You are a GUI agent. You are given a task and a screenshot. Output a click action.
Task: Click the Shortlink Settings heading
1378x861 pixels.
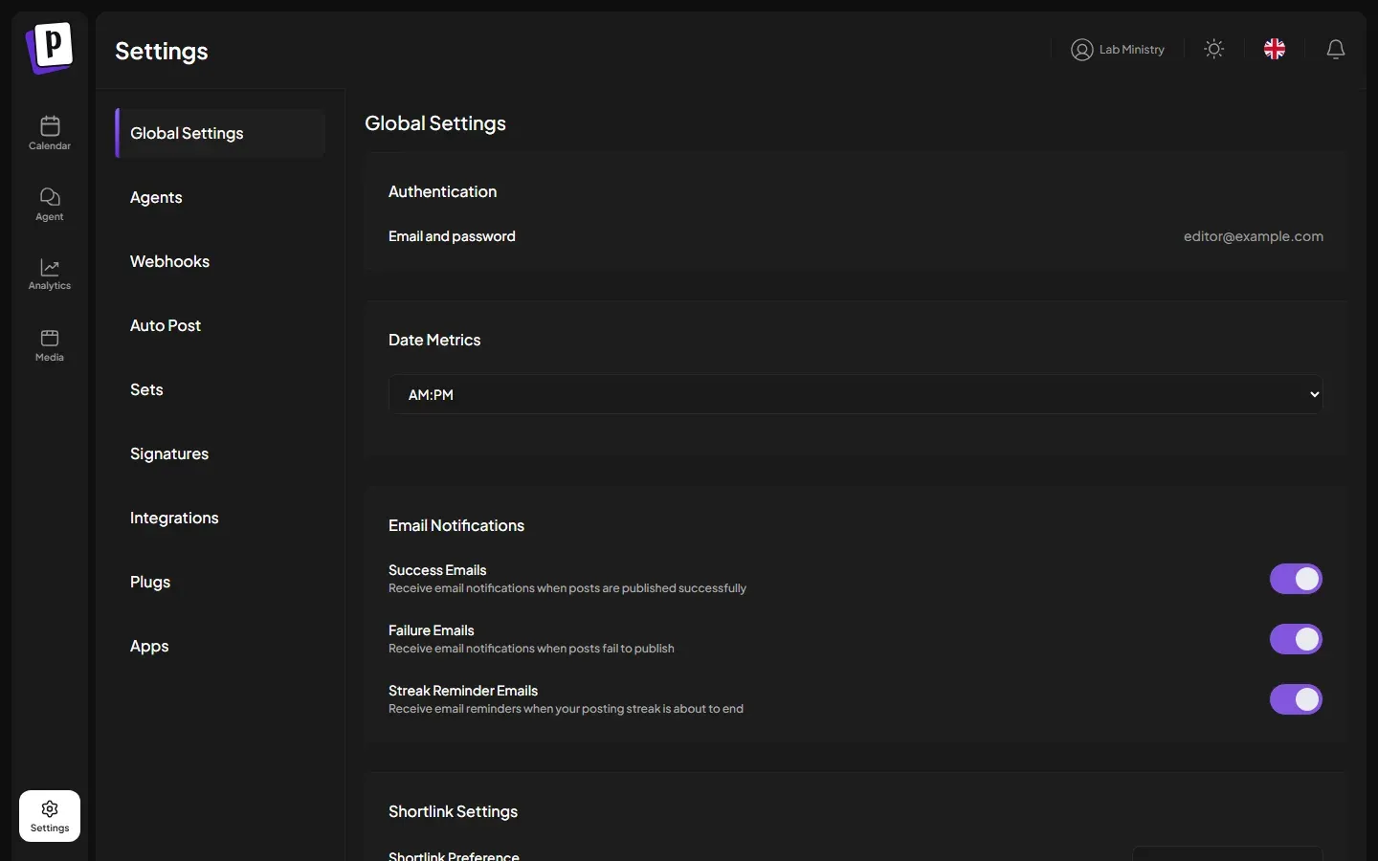453,811
